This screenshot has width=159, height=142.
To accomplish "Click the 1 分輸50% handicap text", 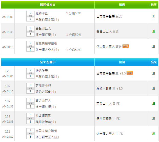I will pos(74,13).
